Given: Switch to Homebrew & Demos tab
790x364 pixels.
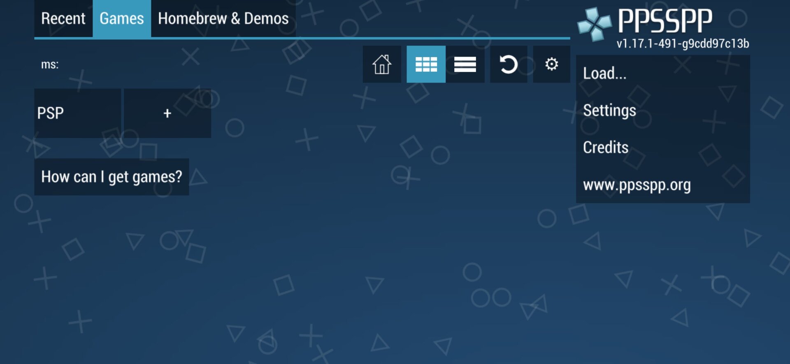Looking at the screenshot, I should 223,19.
